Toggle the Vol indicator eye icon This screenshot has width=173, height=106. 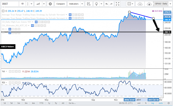(x=10, y=71)
